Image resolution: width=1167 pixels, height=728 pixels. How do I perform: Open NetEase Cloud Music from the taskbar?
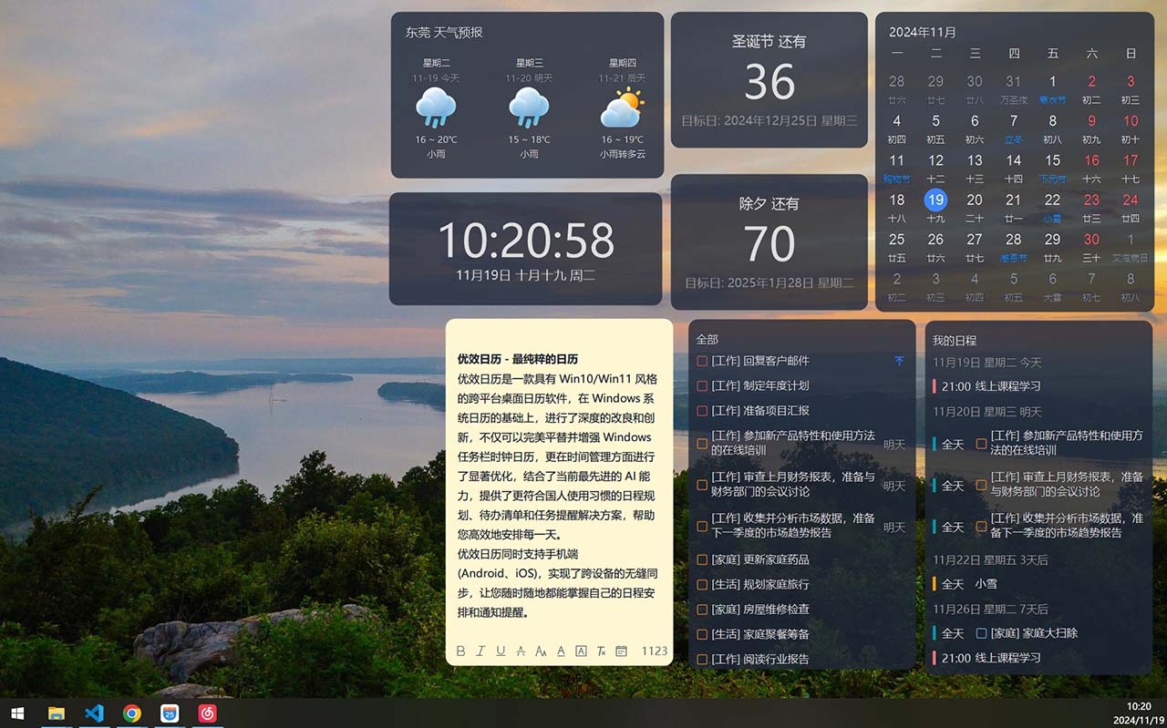[208, 713]
